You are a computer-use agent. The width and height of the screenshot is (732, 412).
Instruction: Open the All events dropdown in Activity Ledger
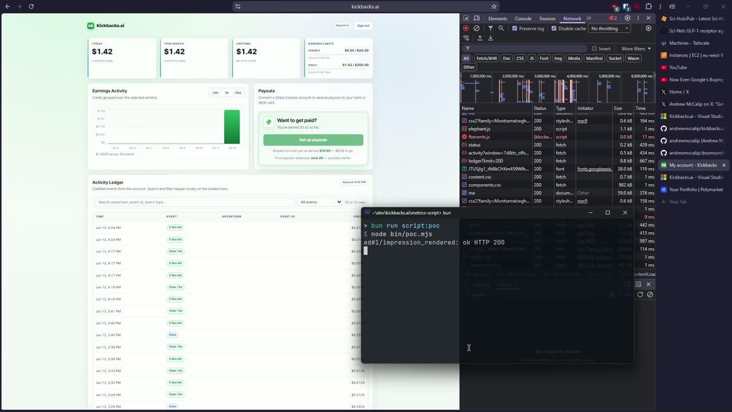tap(320, 202)
